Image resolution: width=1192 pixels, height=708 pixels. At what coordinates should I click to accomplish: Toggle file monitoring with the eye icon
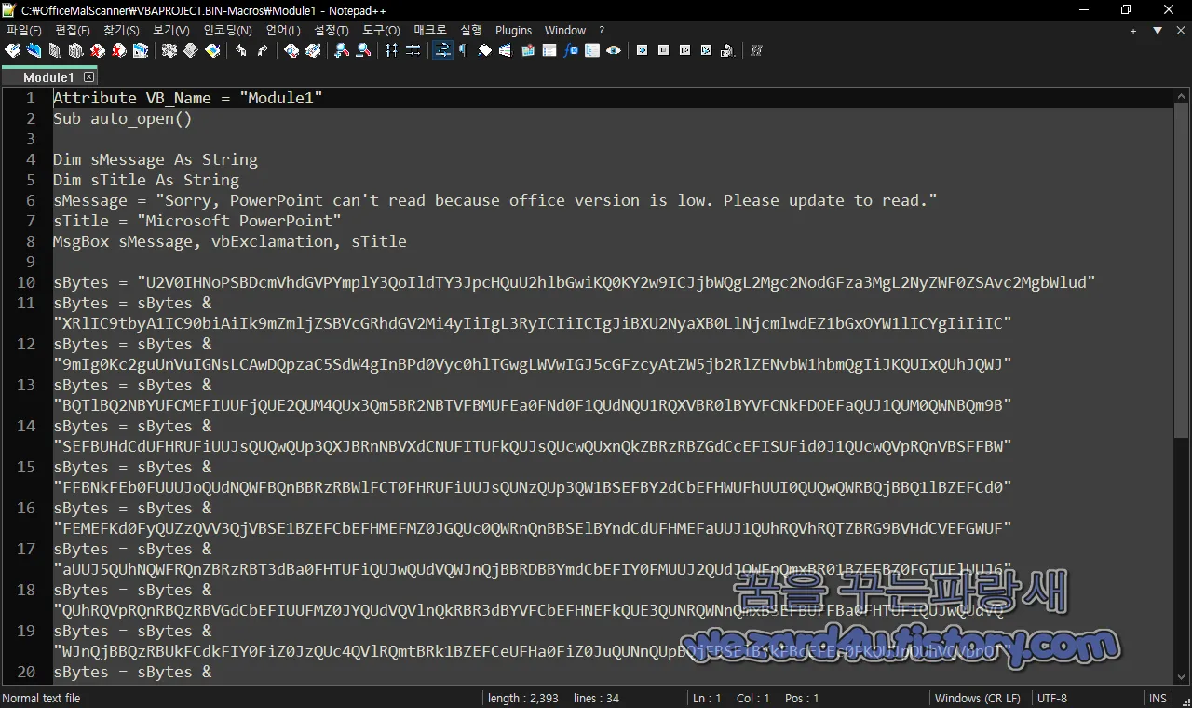614,50
